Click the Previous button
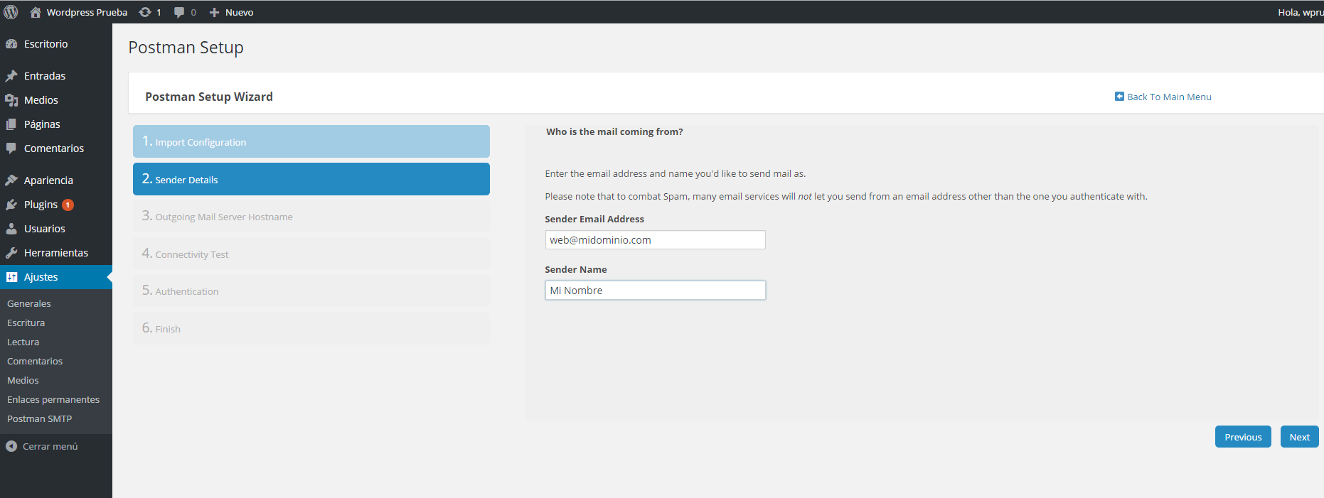Viewport: 1324px width, 498px height. (x=1243, y=437)
